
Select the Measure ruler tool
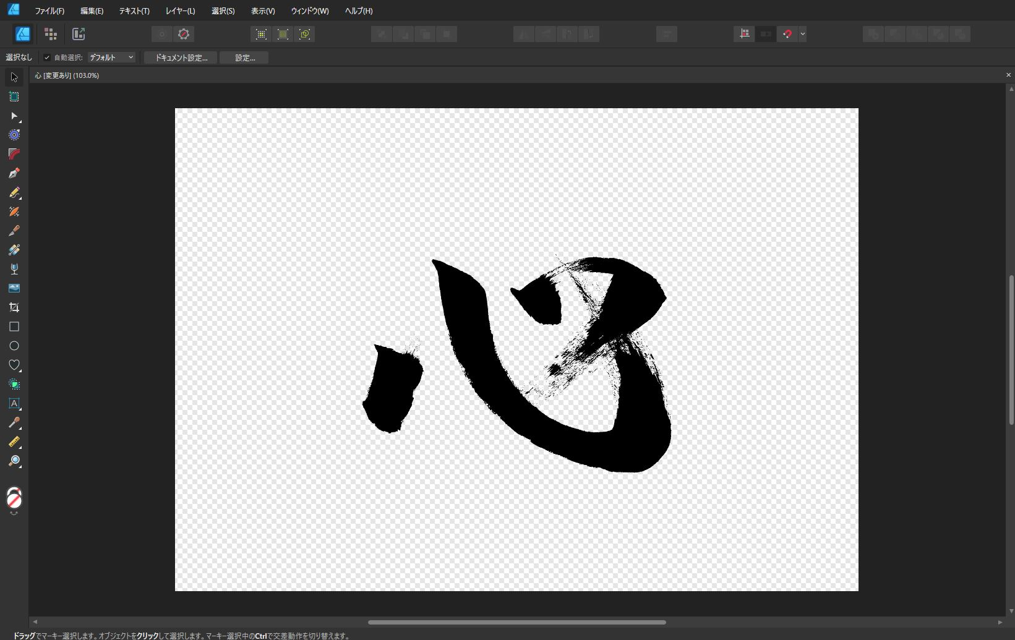pos(14,442)
